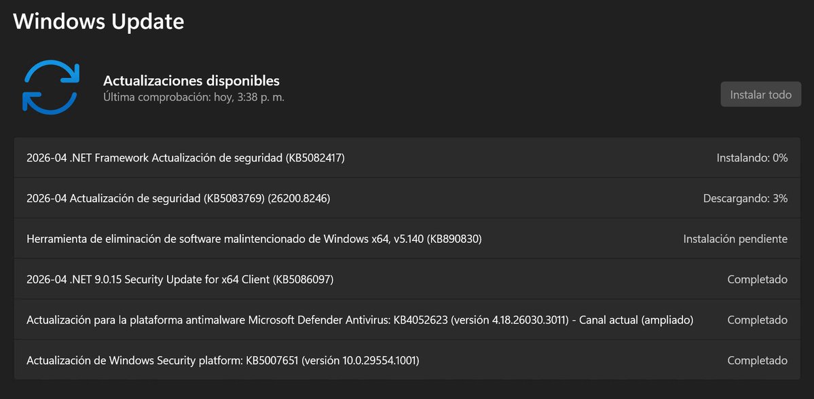This screenshot has width=814, height=399.
Task: Select the Microsoft Defender Antivirus KB4052623 row
Action: tap(407, 320)
